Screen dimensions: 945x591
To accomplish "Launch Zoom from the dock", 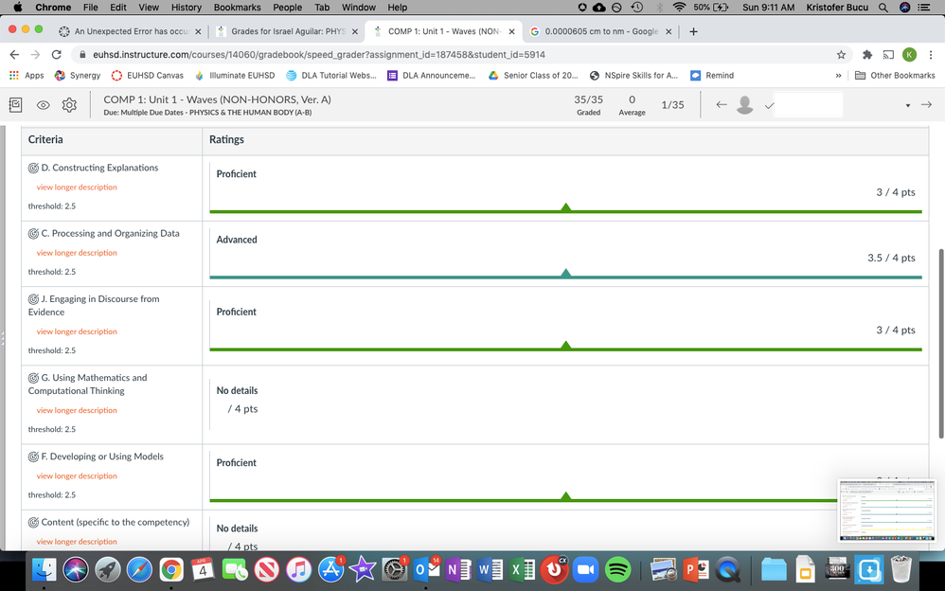I will [x=585, y=569].
